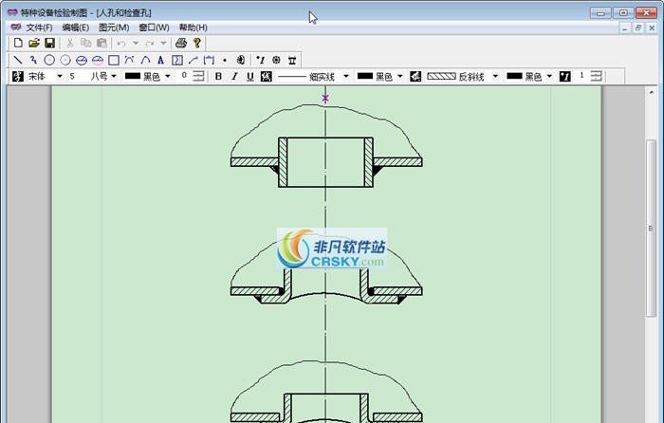Open the 帮助(H) menu
664x423 pixels.
(193, 28)
